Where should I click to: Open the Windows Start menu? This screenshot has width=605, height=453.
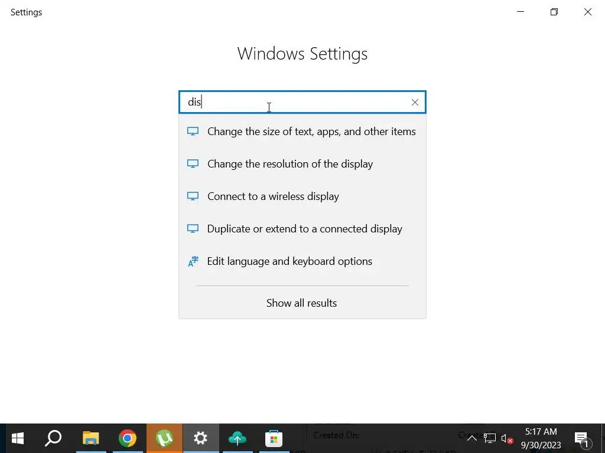pos(18,438)
